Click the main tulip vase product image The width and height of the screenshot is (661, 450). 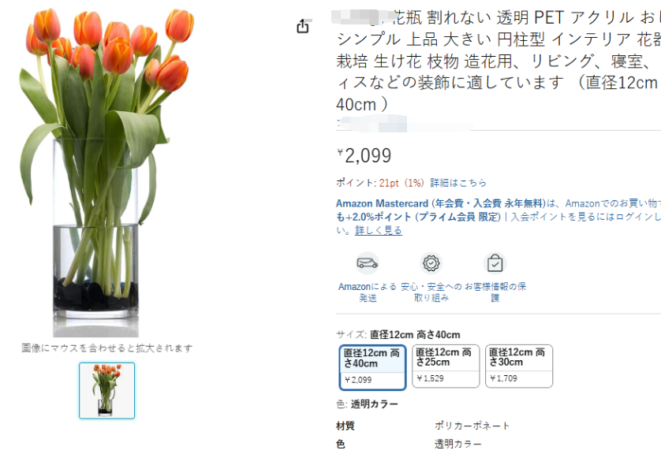coord(106,172)
